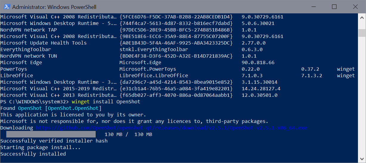This screenshot has width=366, height=163.
Task: Select the prompt 'PS C:\WINDOWS\system32>'
Action: [35, 102]
